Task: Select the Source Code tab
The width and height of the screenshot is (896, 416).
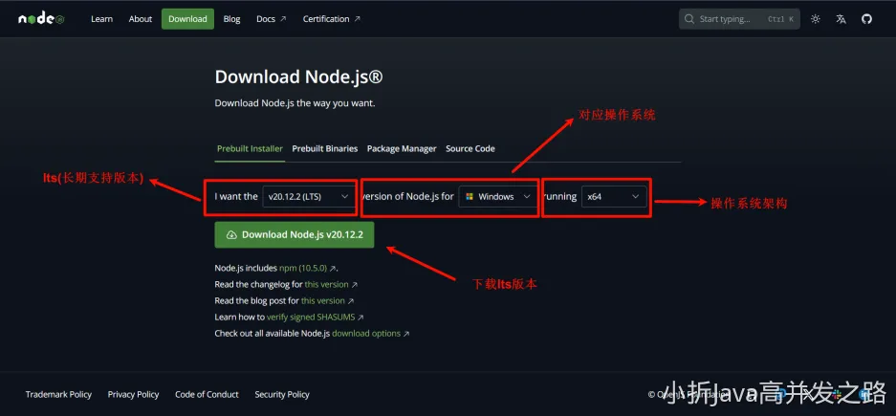Action: pyautogui.click(x=470, y=148)
